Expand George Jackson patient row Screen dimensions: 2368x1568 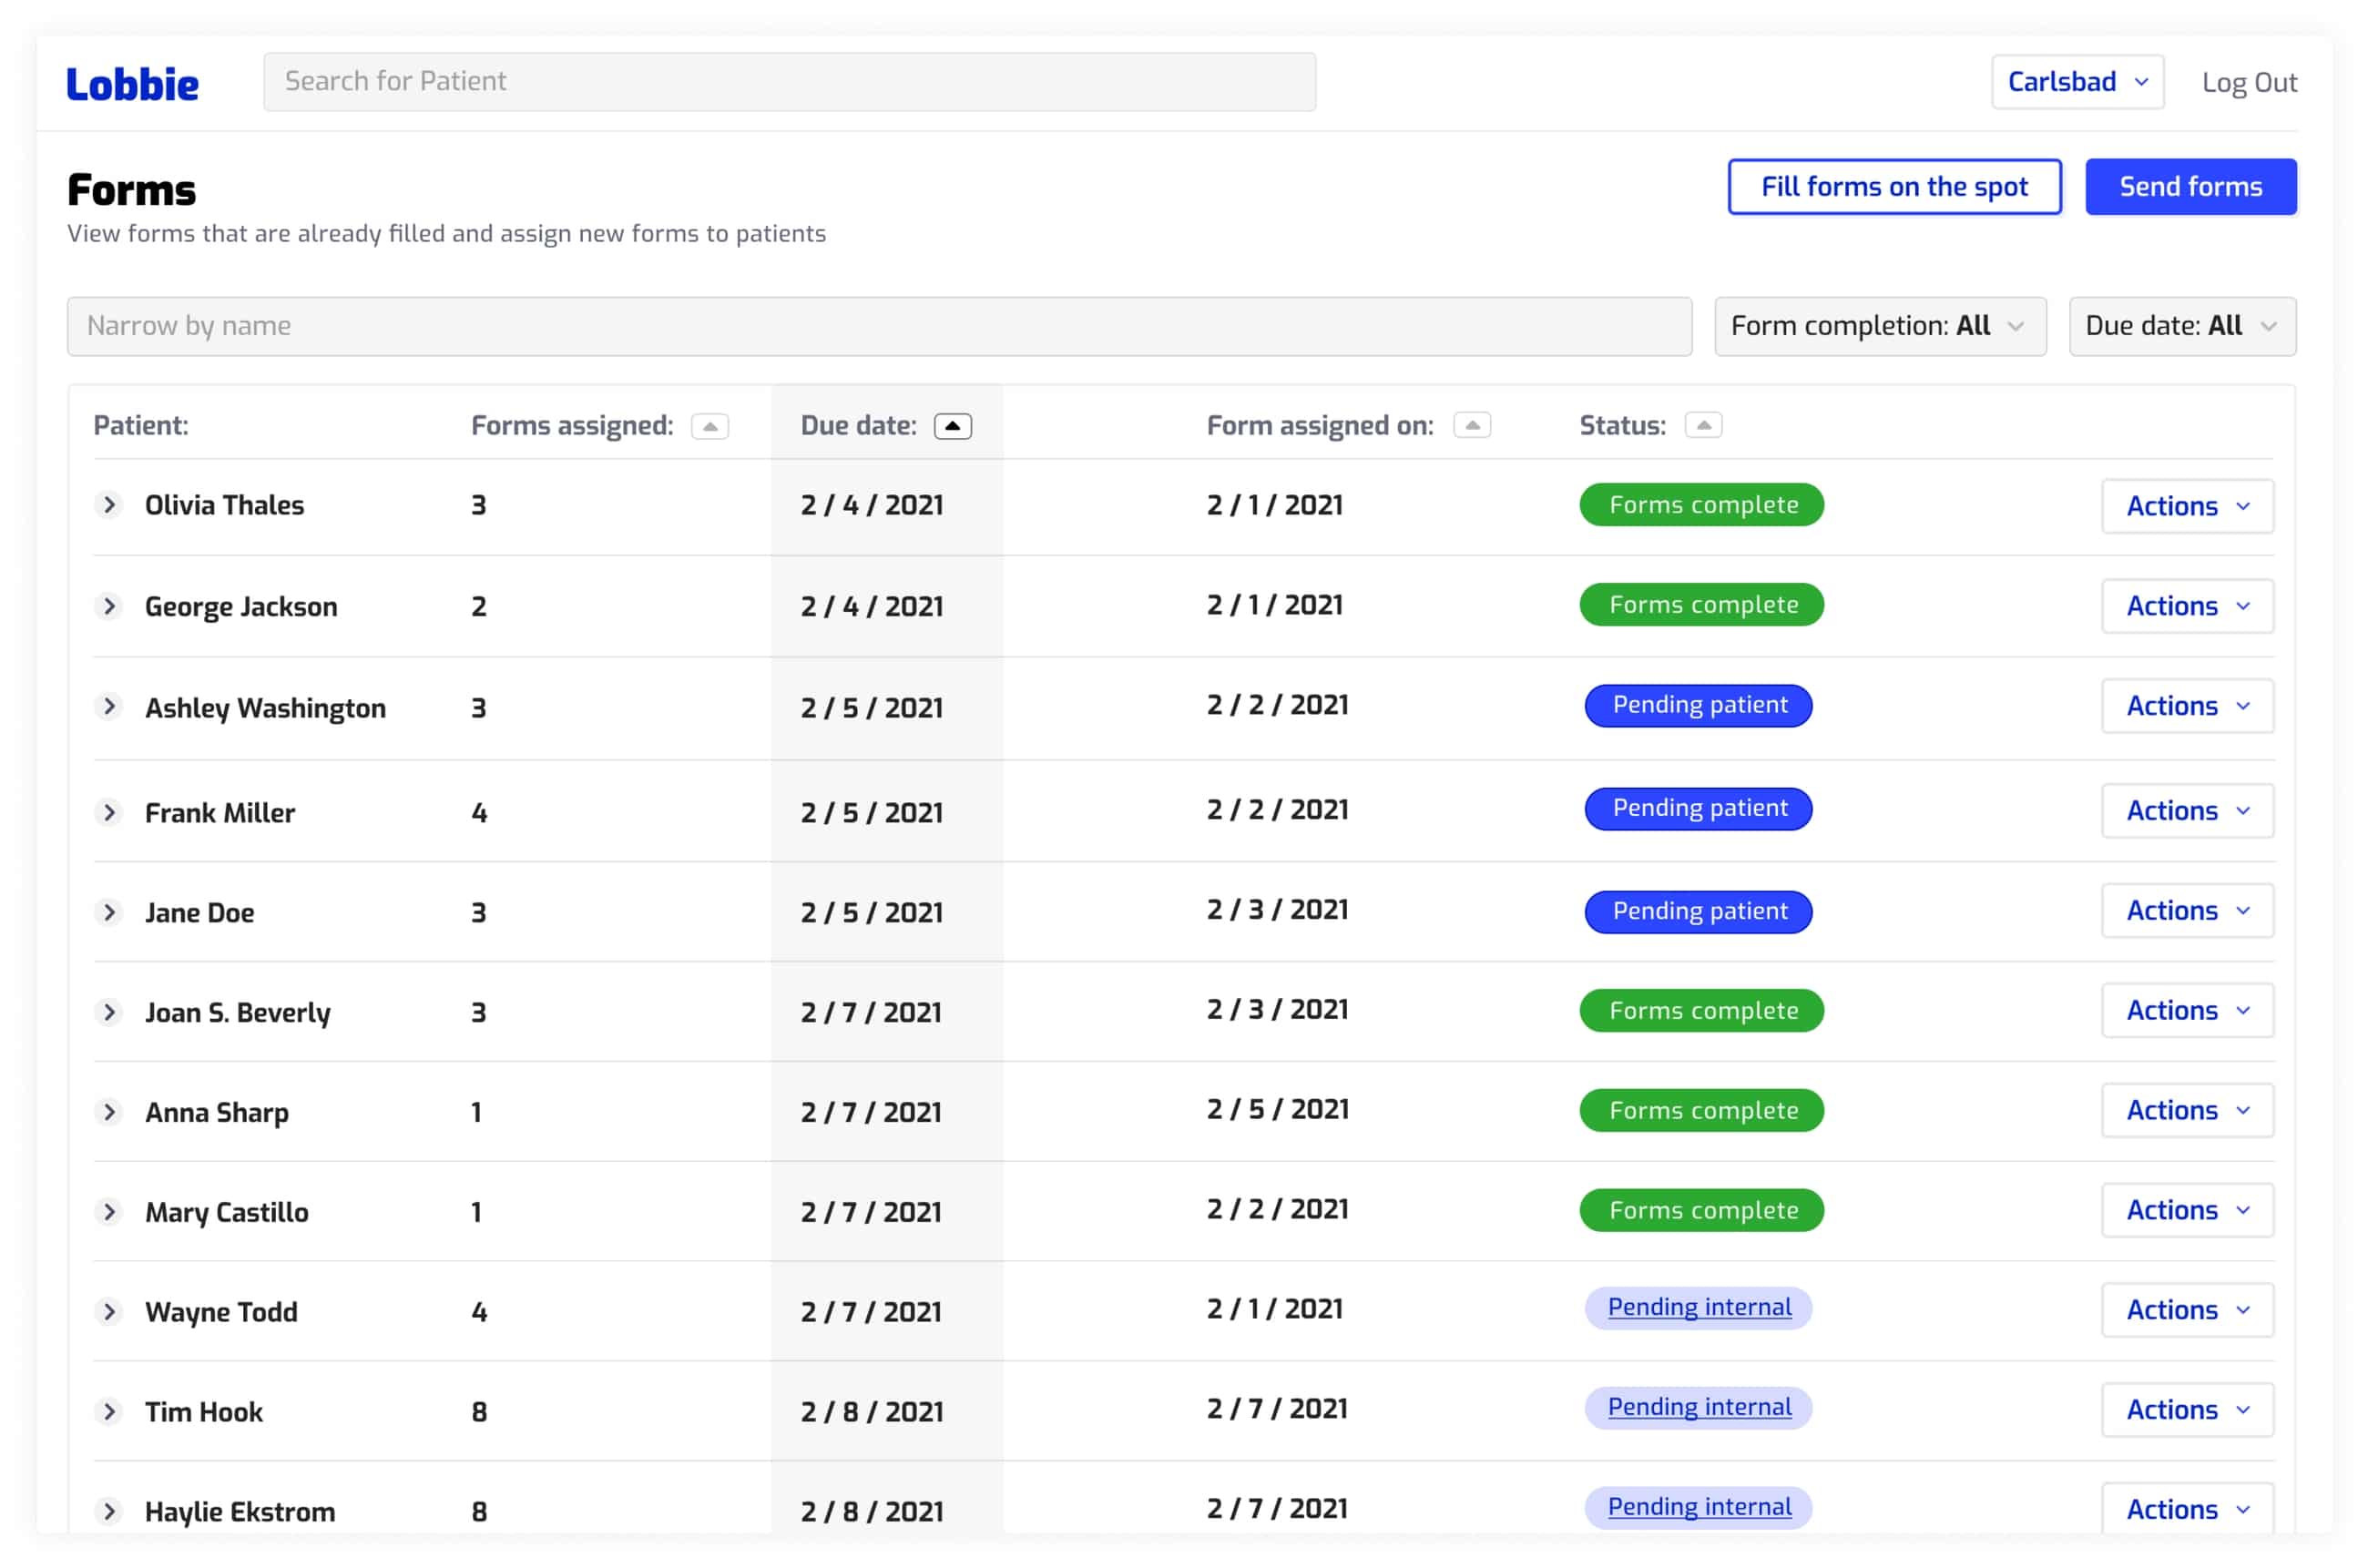[109, 606]
